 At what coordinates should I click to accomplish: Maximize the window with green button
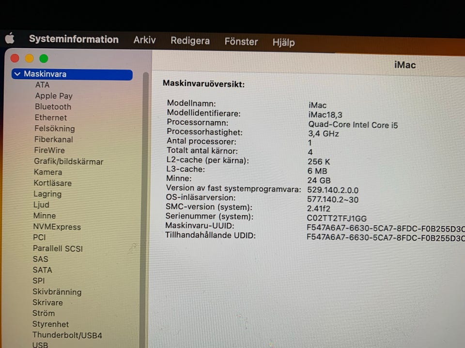pos(44,58)
